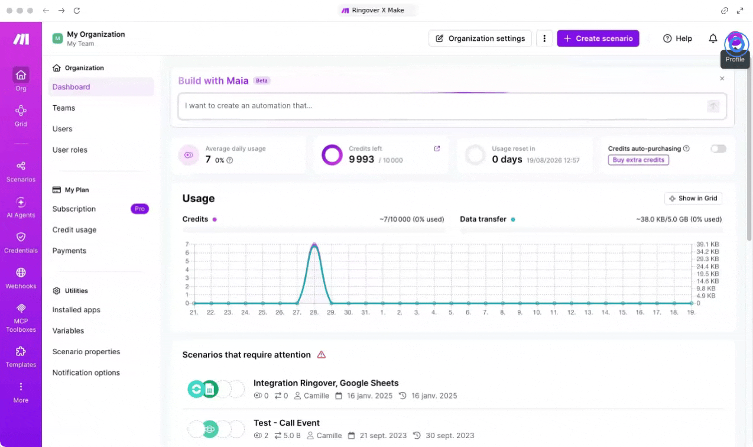Click Buy extra credits

pyautogui.click(x=638, y=160)
